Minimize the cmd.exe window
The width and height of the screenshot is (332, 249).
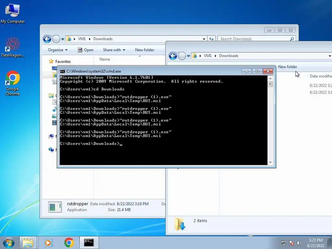(246, 71)
